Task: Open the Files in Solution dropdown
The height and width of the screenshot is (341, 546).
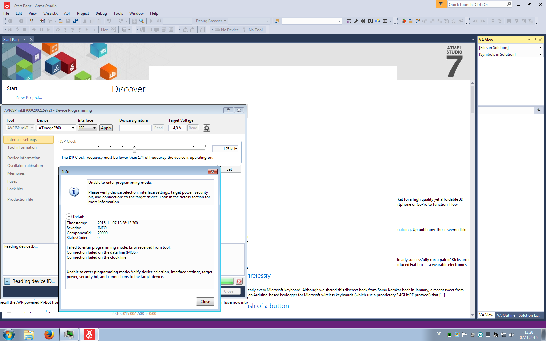Action: point(541,48)
